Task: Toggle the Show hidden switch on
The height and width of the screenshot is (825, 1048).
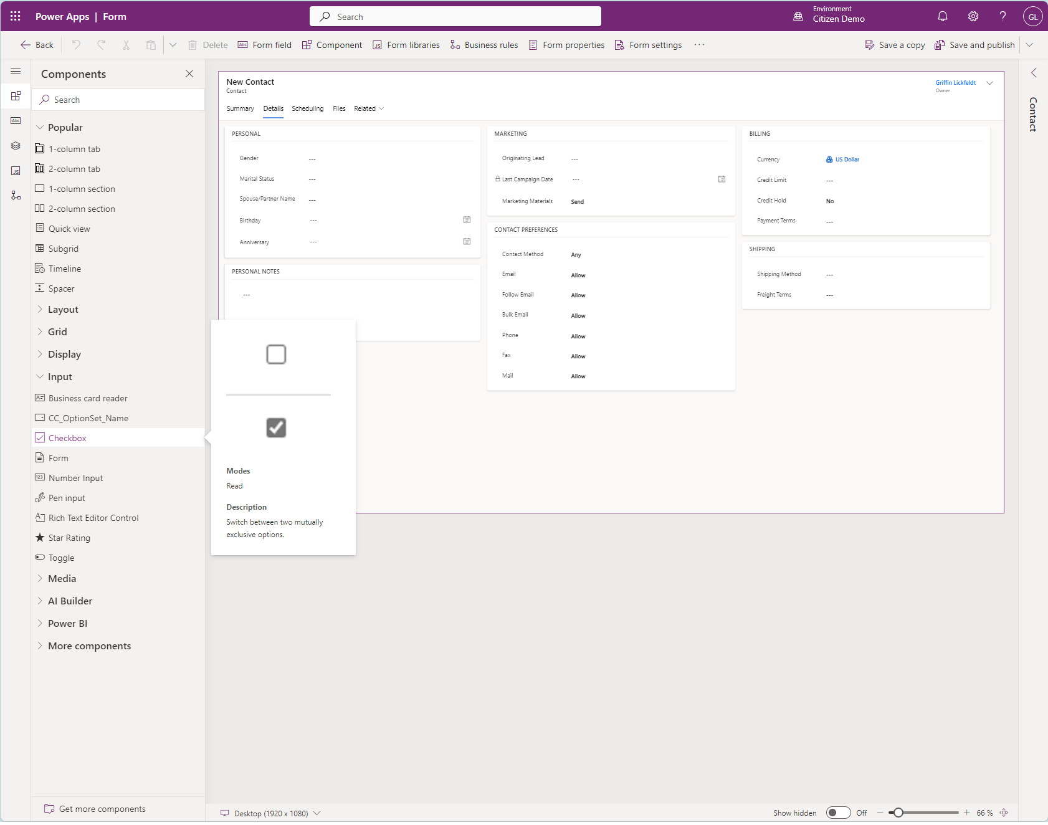Action: pos(839,813)
